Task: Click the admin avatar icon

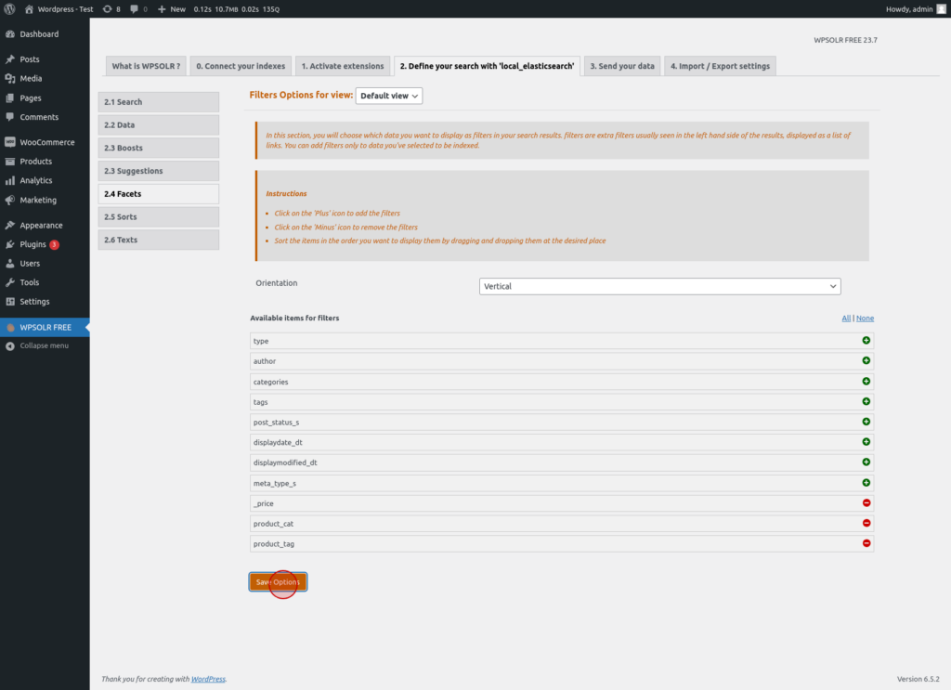Action: pos(942,9)
